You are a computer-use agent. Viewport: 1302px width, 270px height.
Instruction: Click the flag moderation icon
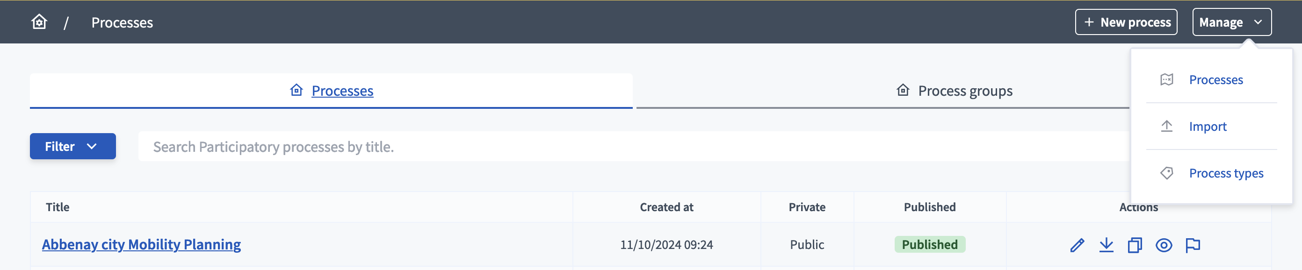[x=1193, y=245]
